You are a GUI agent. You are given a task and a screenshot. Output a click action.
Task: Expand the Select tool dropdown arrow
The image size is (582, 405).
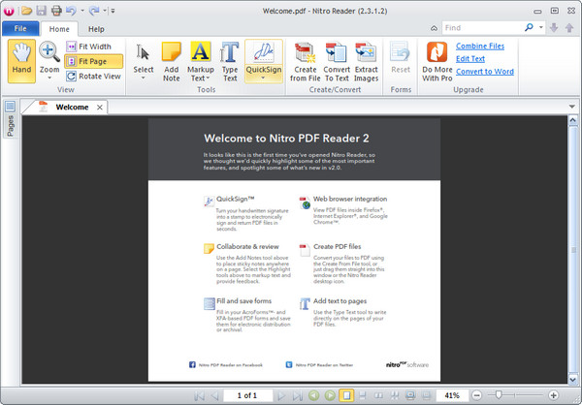pos(144,78)
